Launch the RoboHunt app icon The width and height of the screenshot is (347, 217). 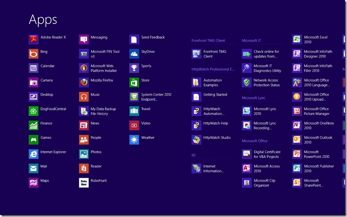(84, 183)
